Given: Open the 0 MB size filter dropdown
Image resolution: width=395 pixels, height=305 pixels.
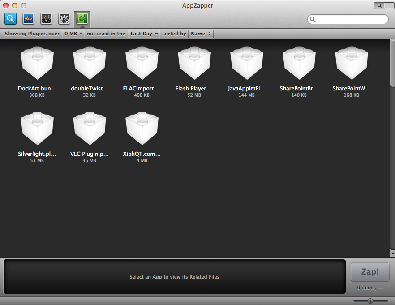Looking at the screenshot, I should (73, 34).
